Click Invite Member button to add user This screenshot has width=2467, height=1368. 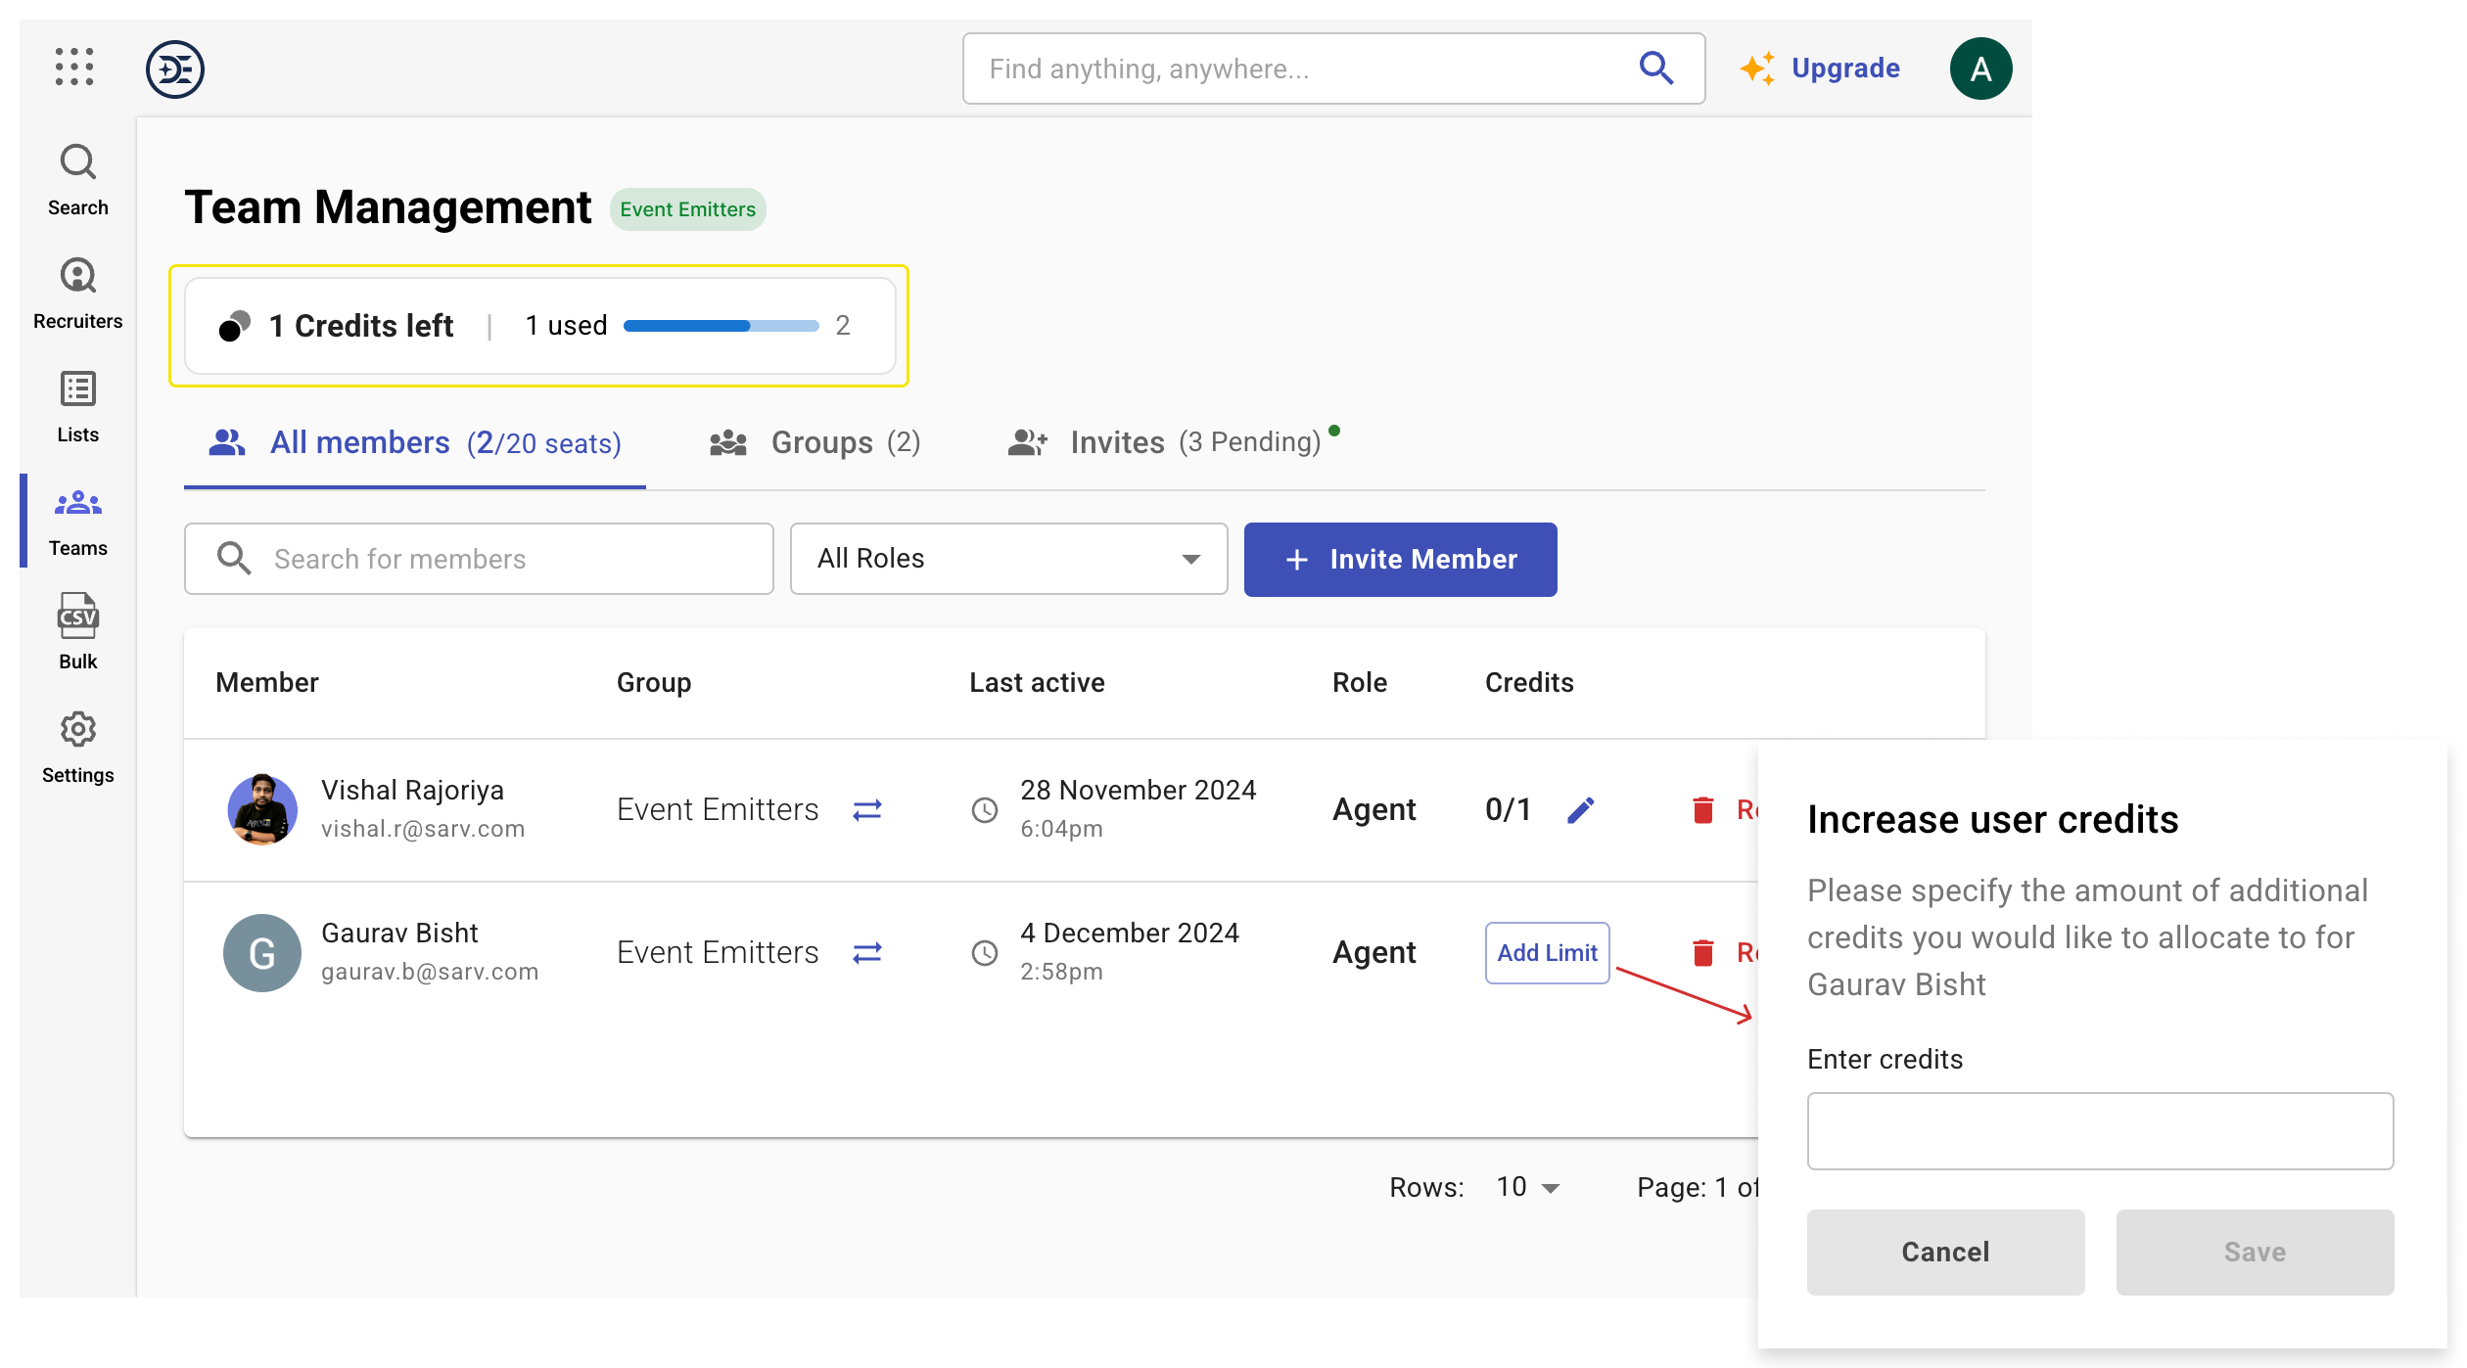point(1400,560)
